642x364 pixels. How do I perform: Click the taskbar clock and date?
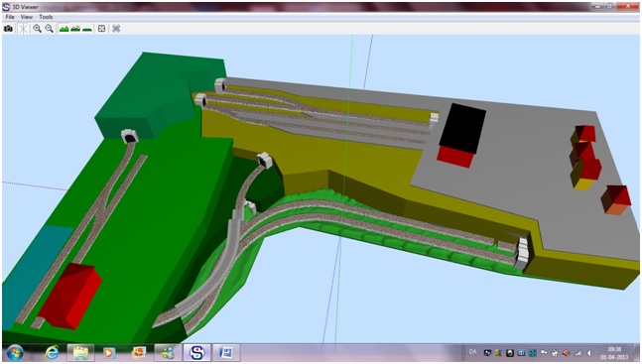point(614,353)
